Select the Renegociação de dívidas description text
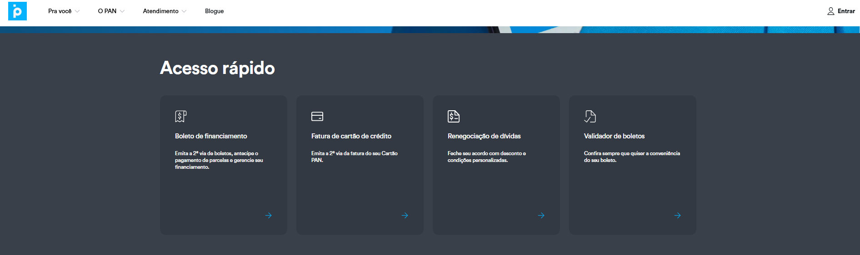This screenshot has width=860, height=255. [486, 157]
